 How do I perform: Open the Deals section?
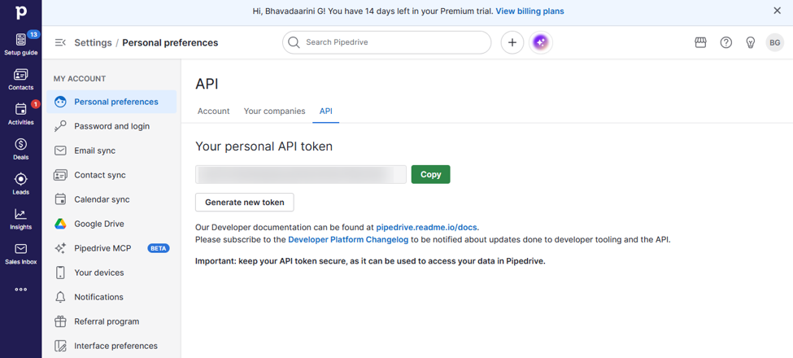tap(20, 149)
